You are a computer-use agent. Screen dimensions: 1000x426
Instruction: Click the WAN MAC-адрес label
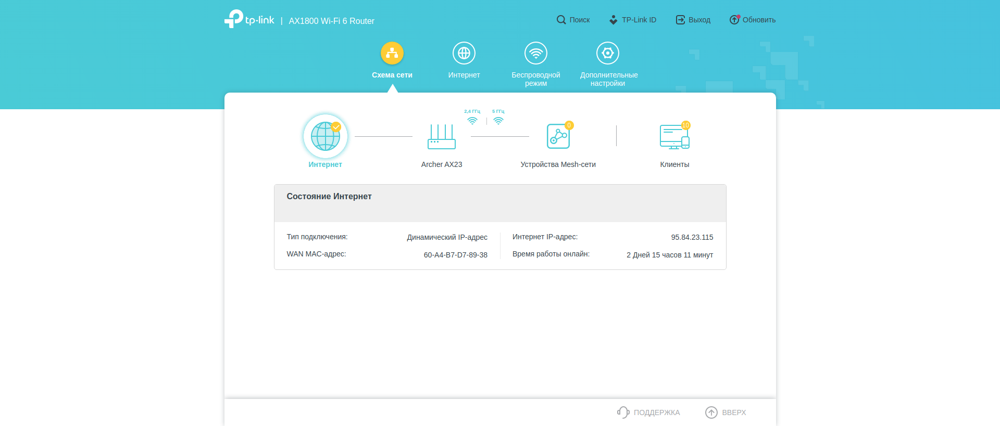(x=316, y=254)
